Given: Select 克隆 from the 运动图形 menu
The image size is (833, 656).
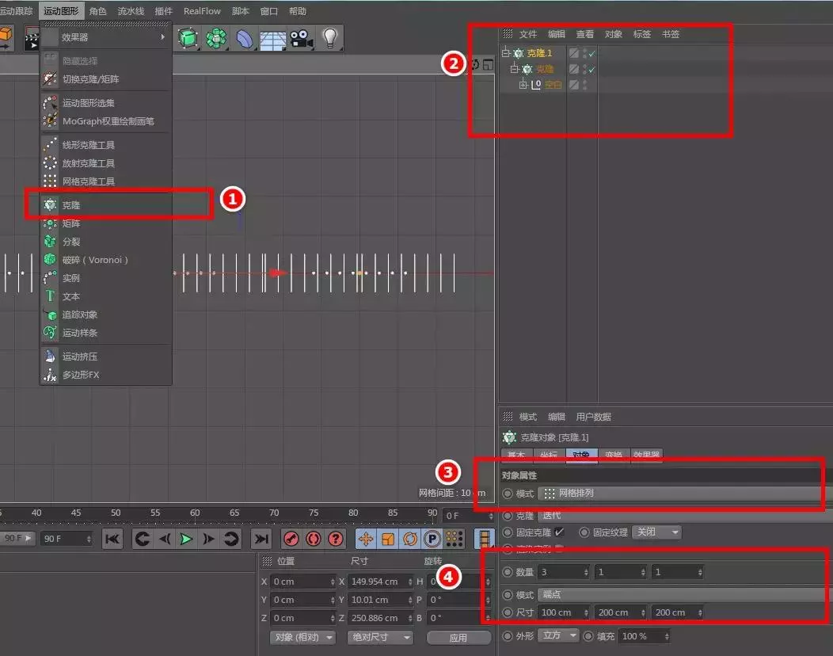Looking at the screenshot, I should pyautogui.click(x=71, y=205).
